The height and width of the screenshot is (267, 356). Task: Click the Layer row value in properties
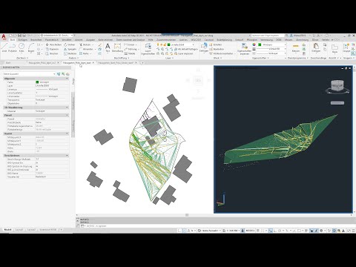(x=52, y=85)
